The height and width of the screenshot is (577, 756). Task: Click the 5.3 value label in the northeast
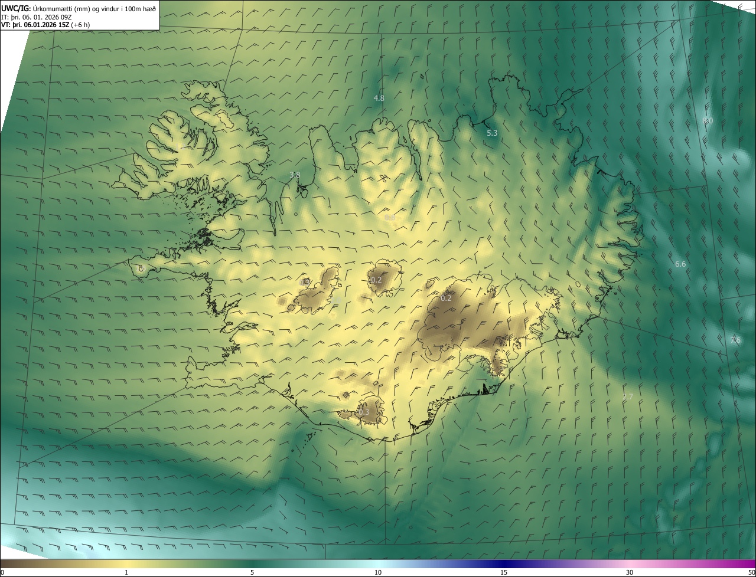[x=492, y=133]
